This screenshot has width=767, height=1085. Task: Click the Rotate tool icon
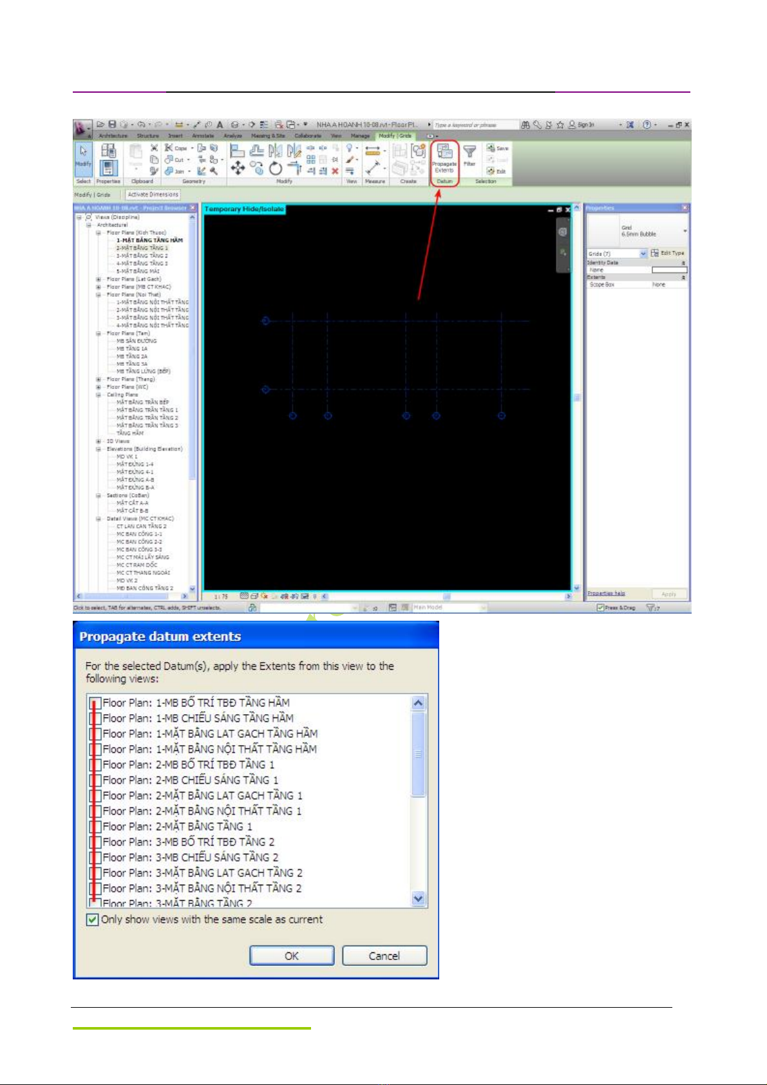[276, 169]
